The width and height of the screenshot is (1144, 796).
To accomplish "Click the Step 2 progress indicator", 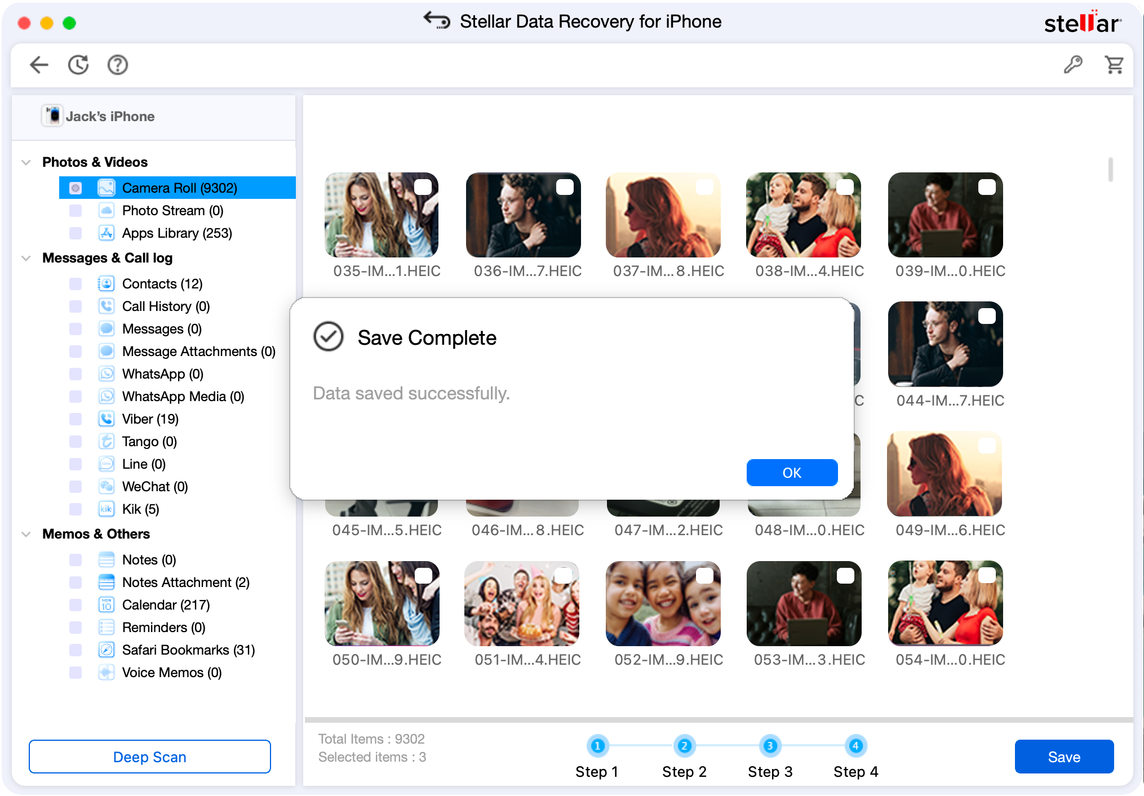I will pos(684,746).
